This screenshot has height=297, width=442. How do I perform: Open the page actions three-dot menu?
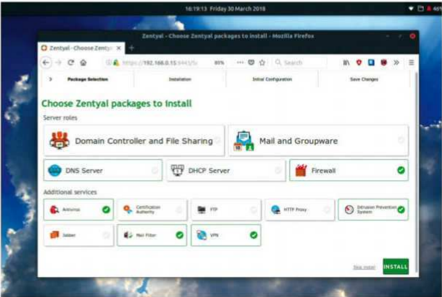240,62
